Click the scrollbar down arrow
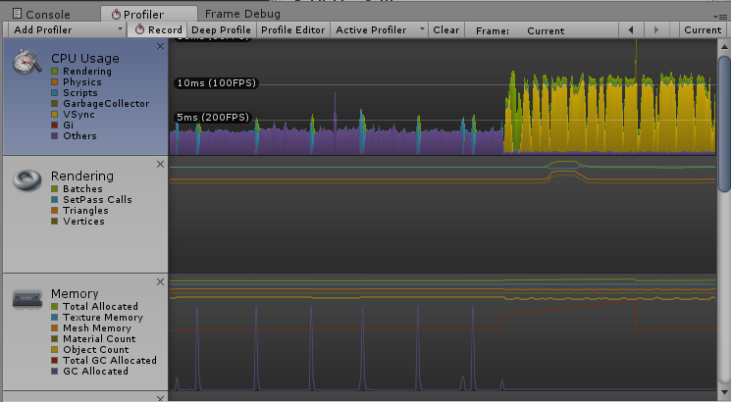 point(724,392)
